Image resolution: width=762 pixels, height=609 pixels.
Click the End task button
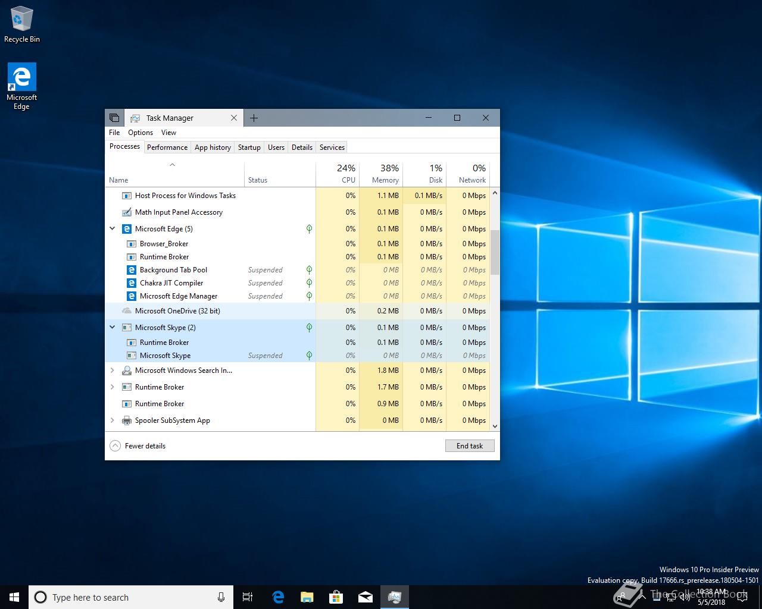470,446
